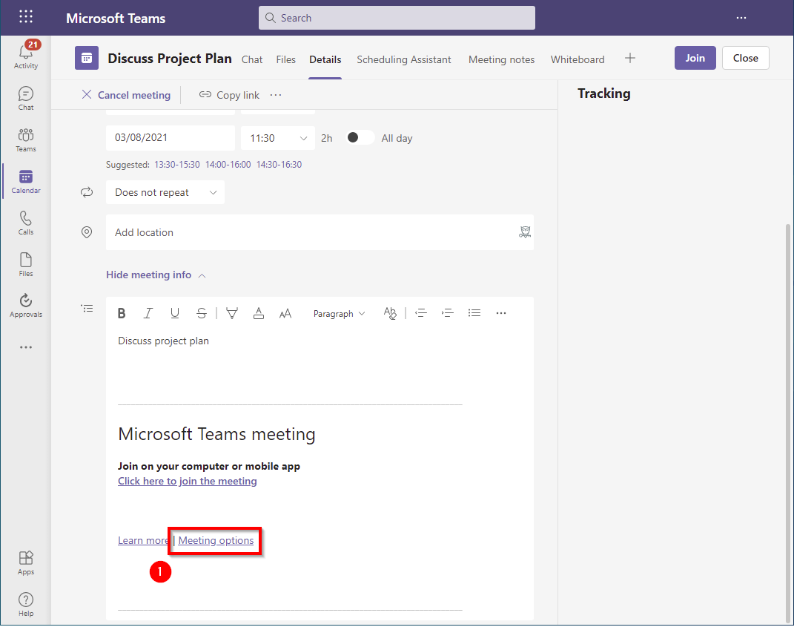Screen dimensions: 794x627
Task: Click the Microsoft Teams meeting heading
Action: coord(216,434)
